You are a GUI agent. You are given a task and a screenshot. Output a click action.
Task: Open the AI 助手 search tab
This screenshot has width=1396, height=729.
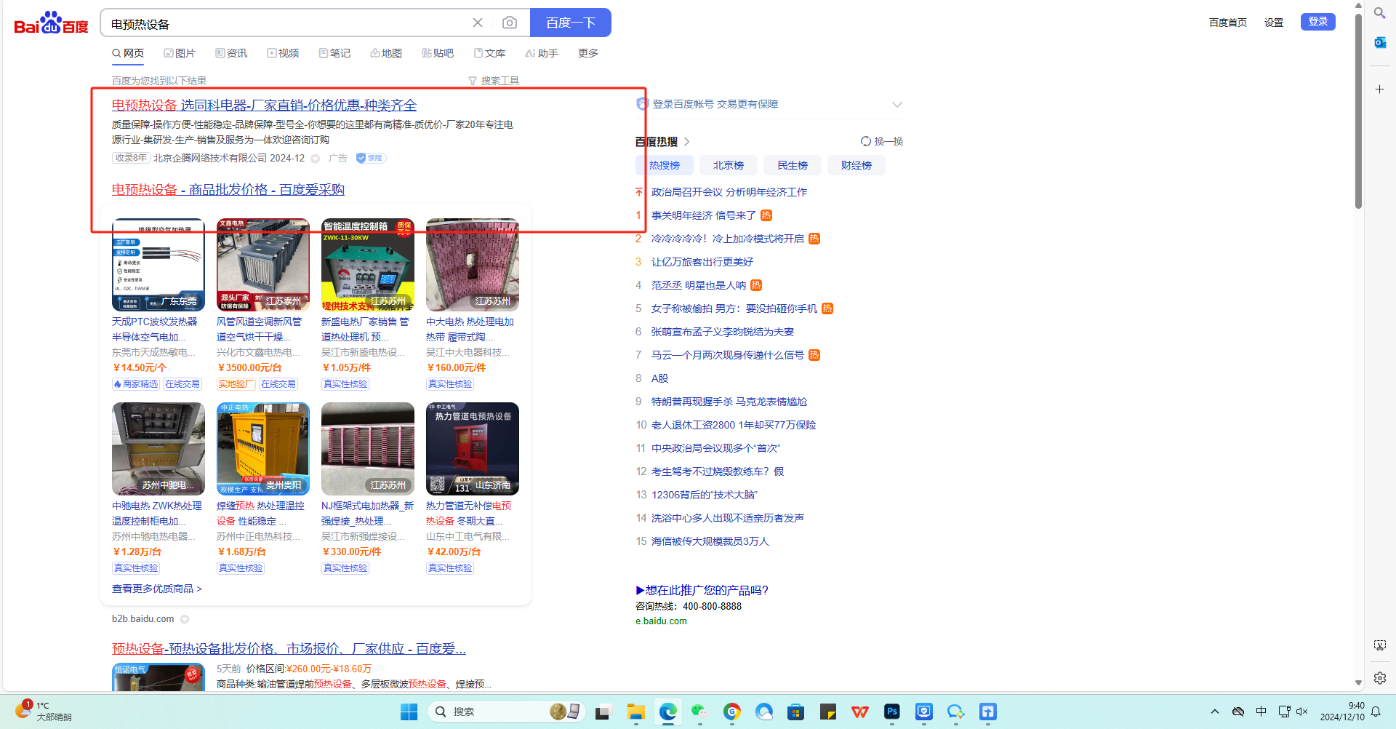pos(542,53)
